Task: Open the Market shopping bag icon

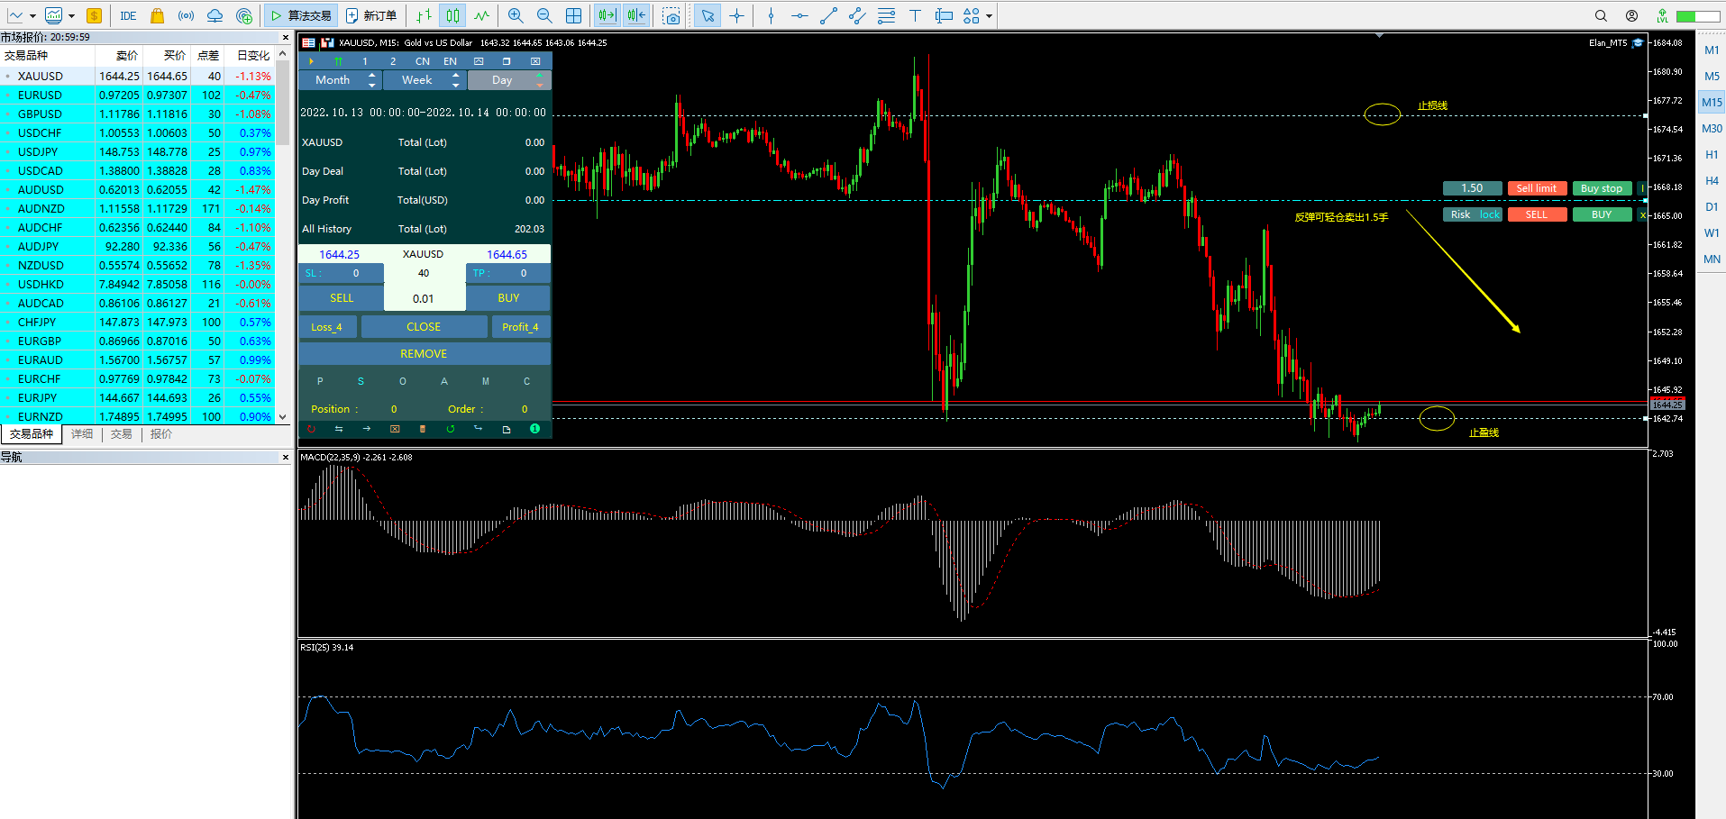Action: (x=157, y=15)
